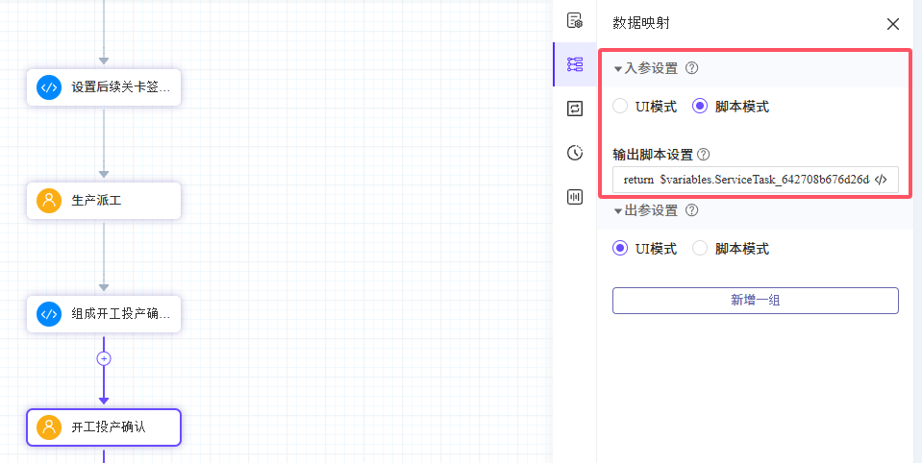Click user icon on 生产派工 node

(x=49, y=201)
